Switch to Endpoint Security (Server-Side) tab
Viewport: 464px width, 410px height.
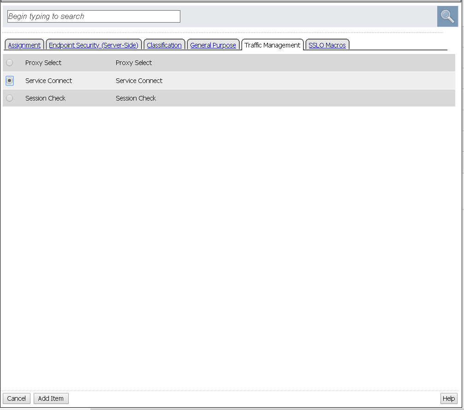click(x=94, y=45)
